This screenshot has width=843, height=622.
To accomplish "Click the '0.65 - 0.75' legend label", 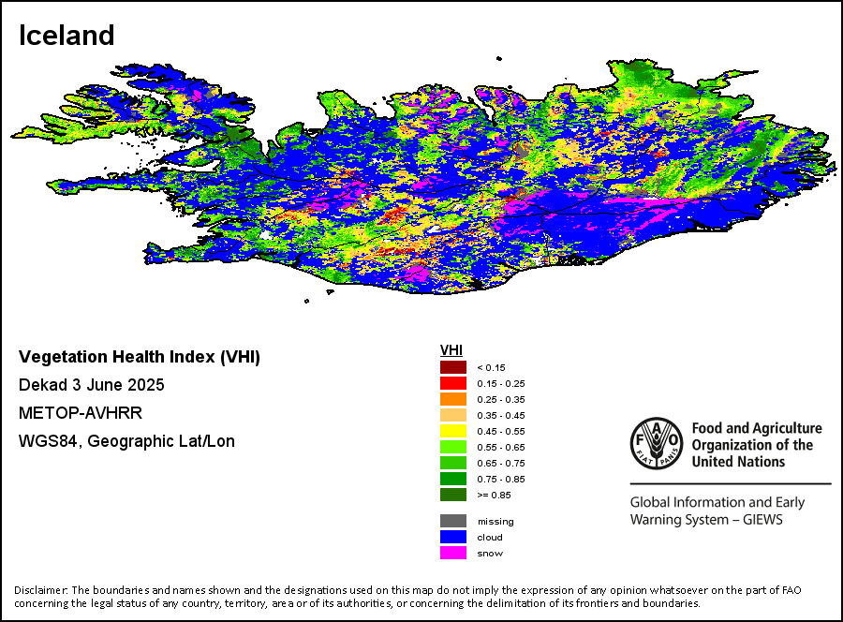I will point(501,463).
